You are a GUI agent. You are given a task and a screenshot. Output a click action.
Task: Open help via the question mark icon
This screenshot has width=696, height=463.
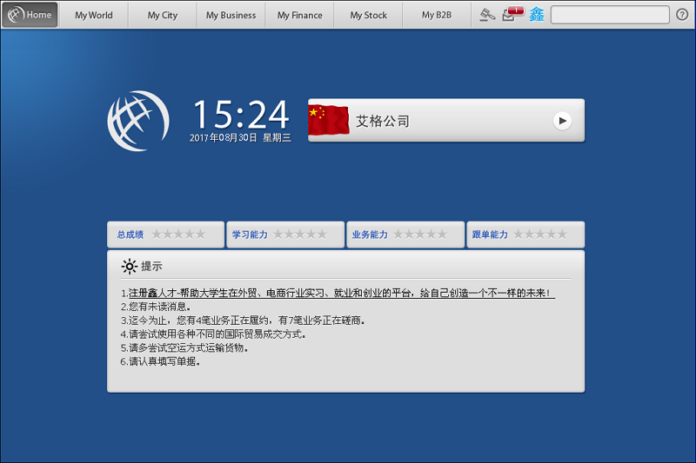[682, 15]
